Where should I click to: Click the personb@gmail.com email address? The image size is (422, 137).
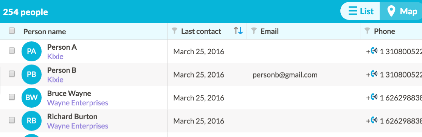click(285, 75)
